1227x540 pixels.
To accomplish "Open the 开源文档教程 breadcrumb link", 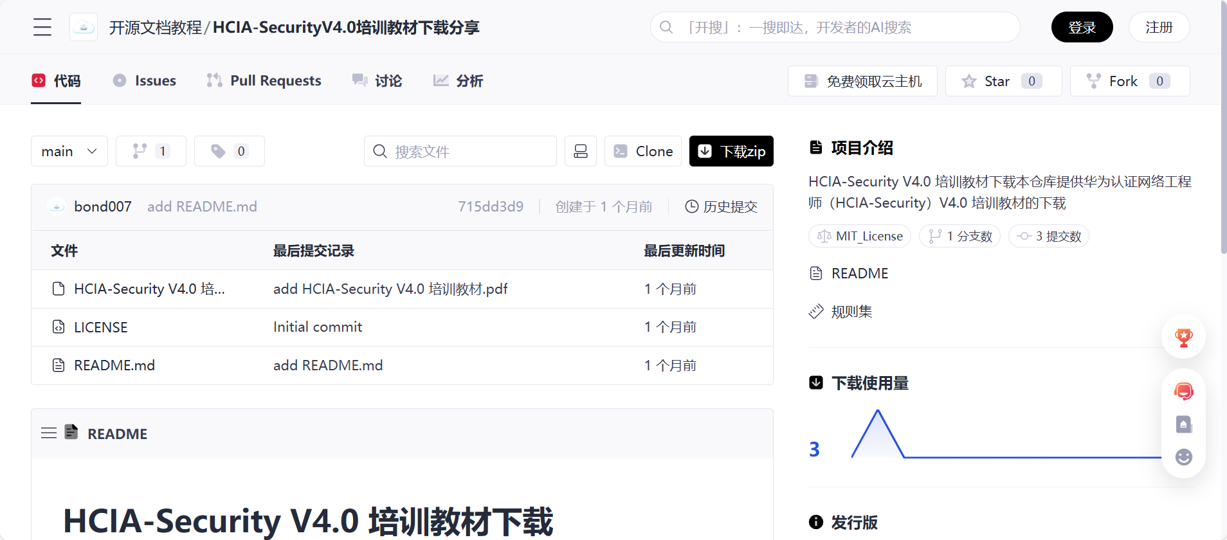I will (x=155, y=28).
